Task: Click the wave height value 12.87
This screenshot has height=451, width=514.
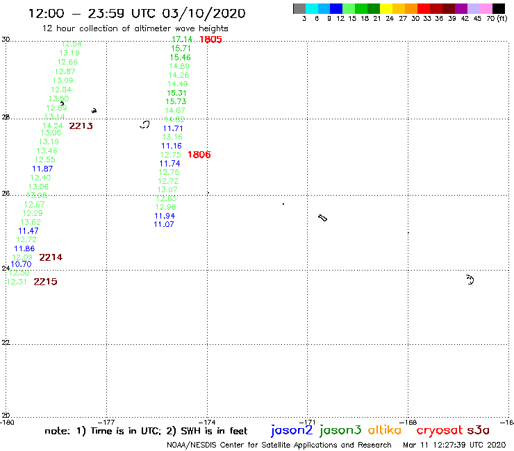Action: click(65, 71)
